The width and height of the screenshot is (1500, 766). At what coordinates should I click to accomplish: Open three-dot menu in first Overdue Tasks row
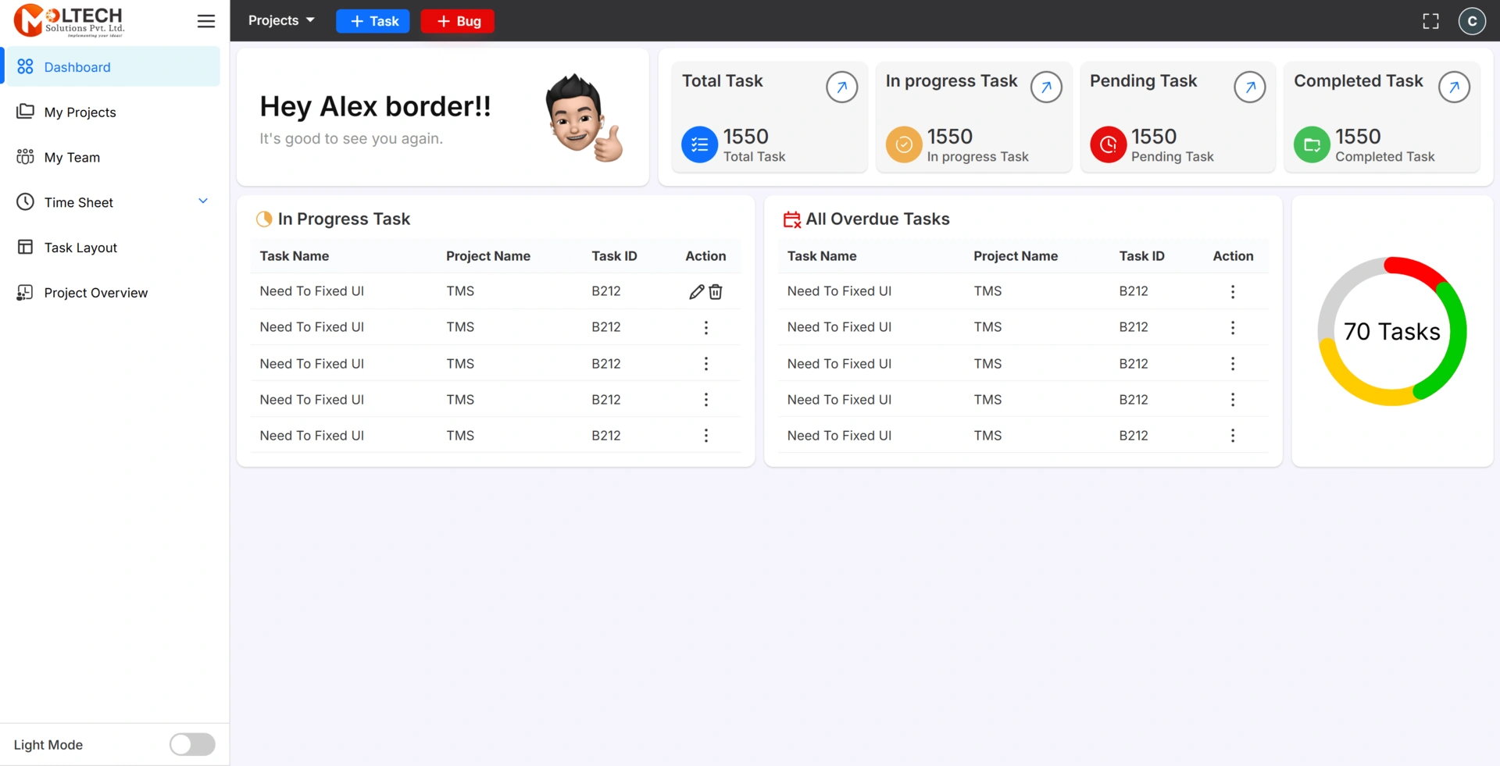pyautogui.click(x=1232, y=292)
